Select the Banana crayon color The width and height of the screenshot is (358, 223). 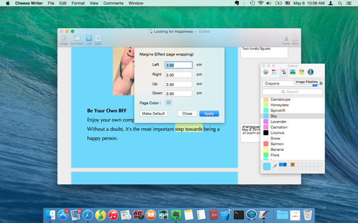pos(292,150)
